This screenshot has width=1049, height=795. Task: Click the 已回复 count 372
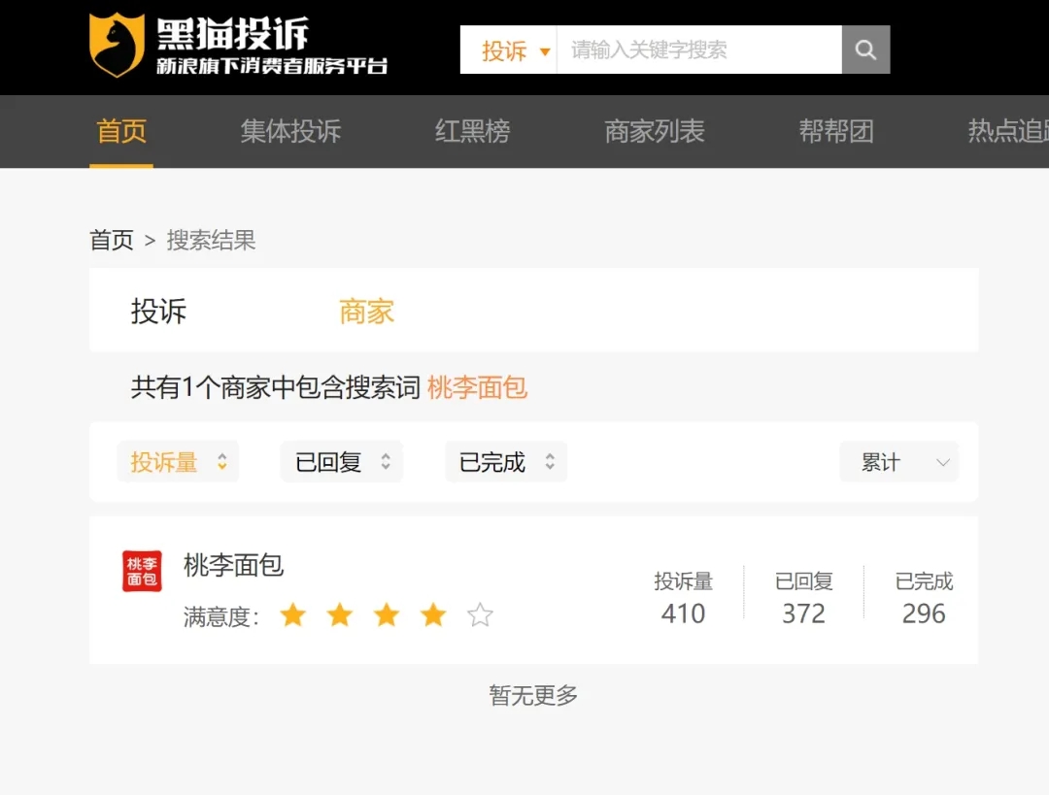803,613
